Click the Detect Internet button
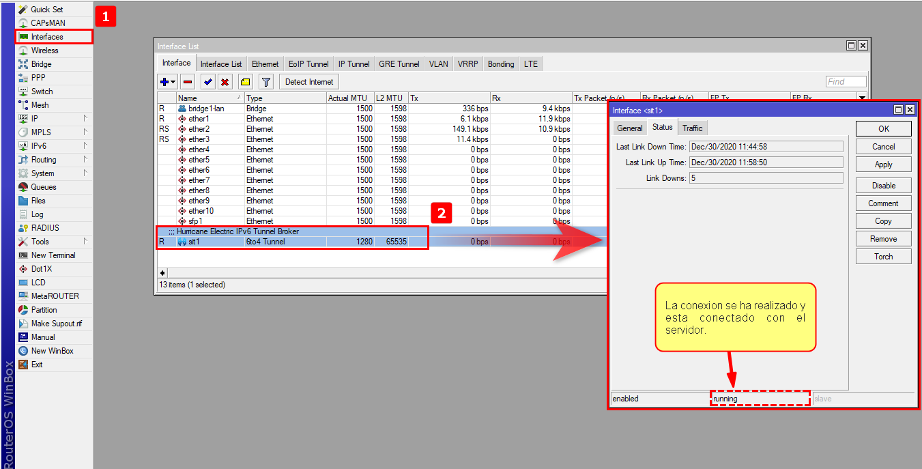 tap(309, 82)
